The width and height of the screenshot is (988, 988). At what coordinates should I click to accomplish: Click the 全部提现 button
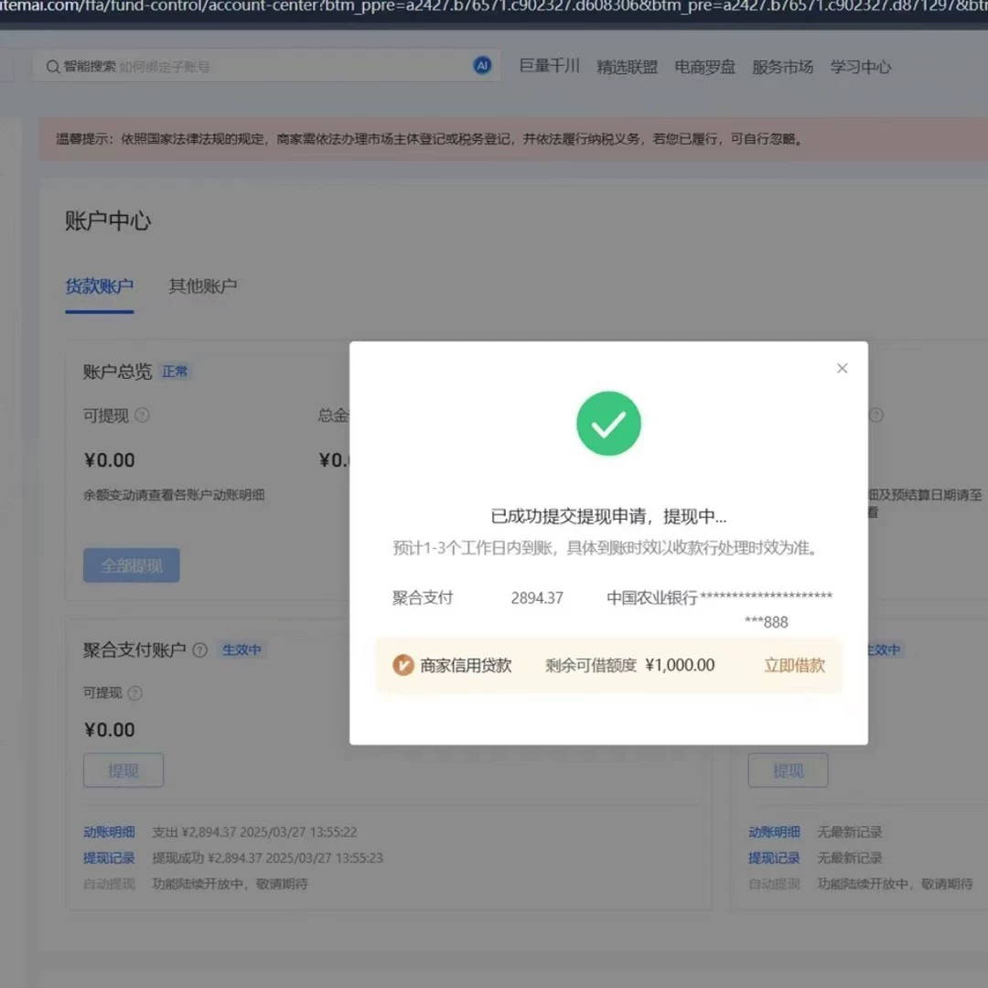point(132,565)
